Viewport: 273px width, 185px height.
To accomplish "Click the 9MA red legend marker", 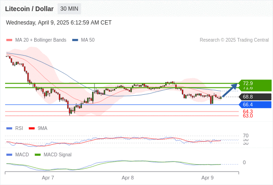I will point(31,129).
